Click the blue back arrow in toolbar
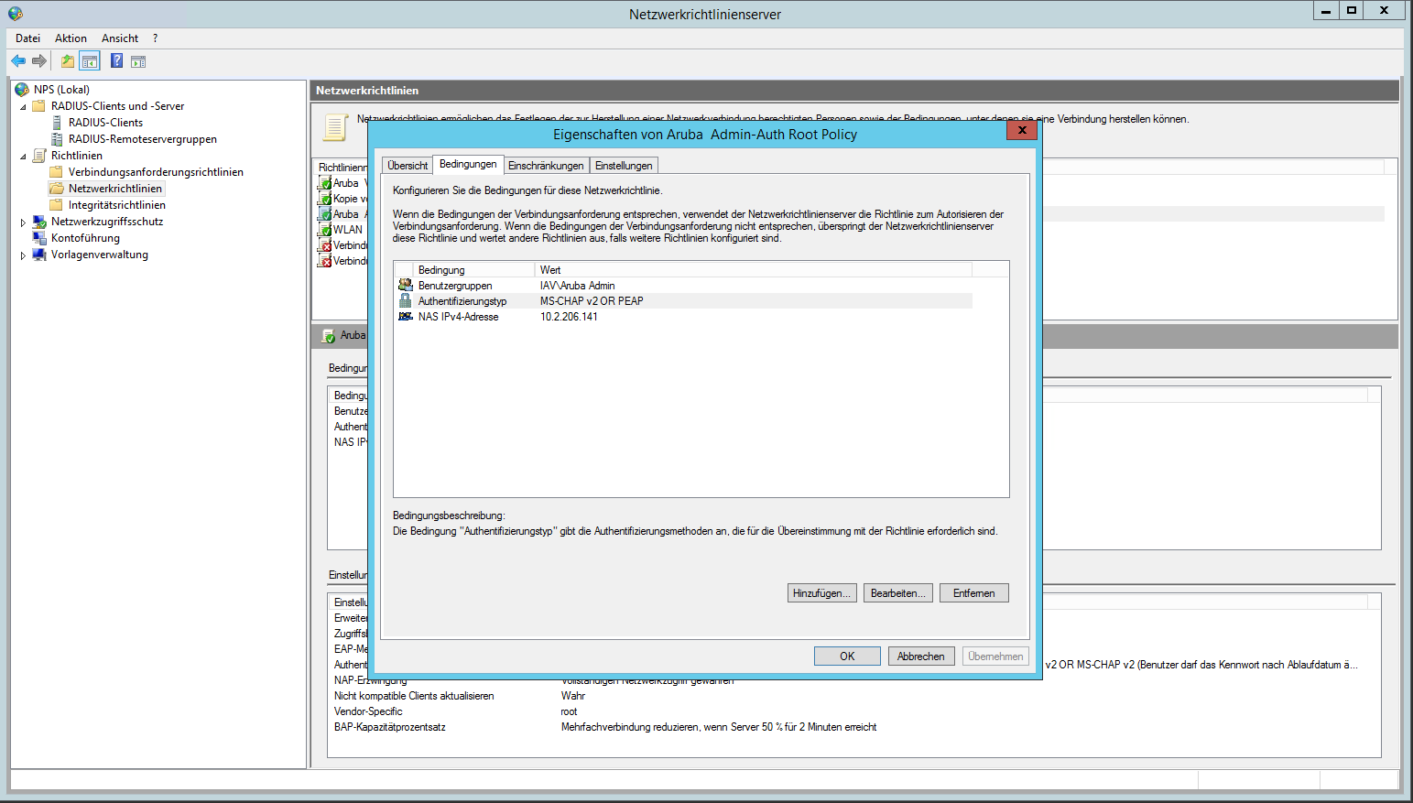Viewport: 1413px width, 803px height. (18, 61)
